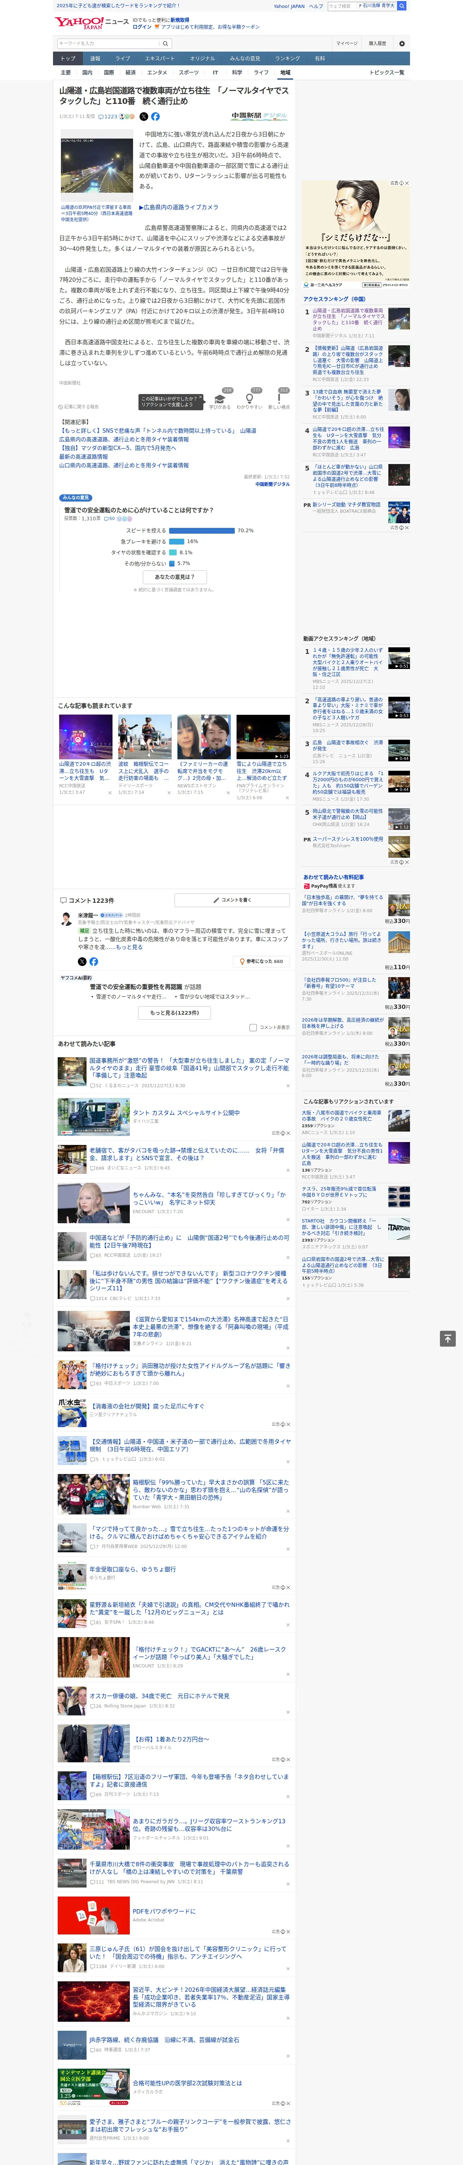
Task: Click the Yahoo! JAPAN News logo
Action: [x=92, y=23]
